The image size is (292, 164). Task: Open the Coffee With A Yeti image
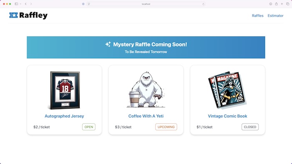(146, 89)
